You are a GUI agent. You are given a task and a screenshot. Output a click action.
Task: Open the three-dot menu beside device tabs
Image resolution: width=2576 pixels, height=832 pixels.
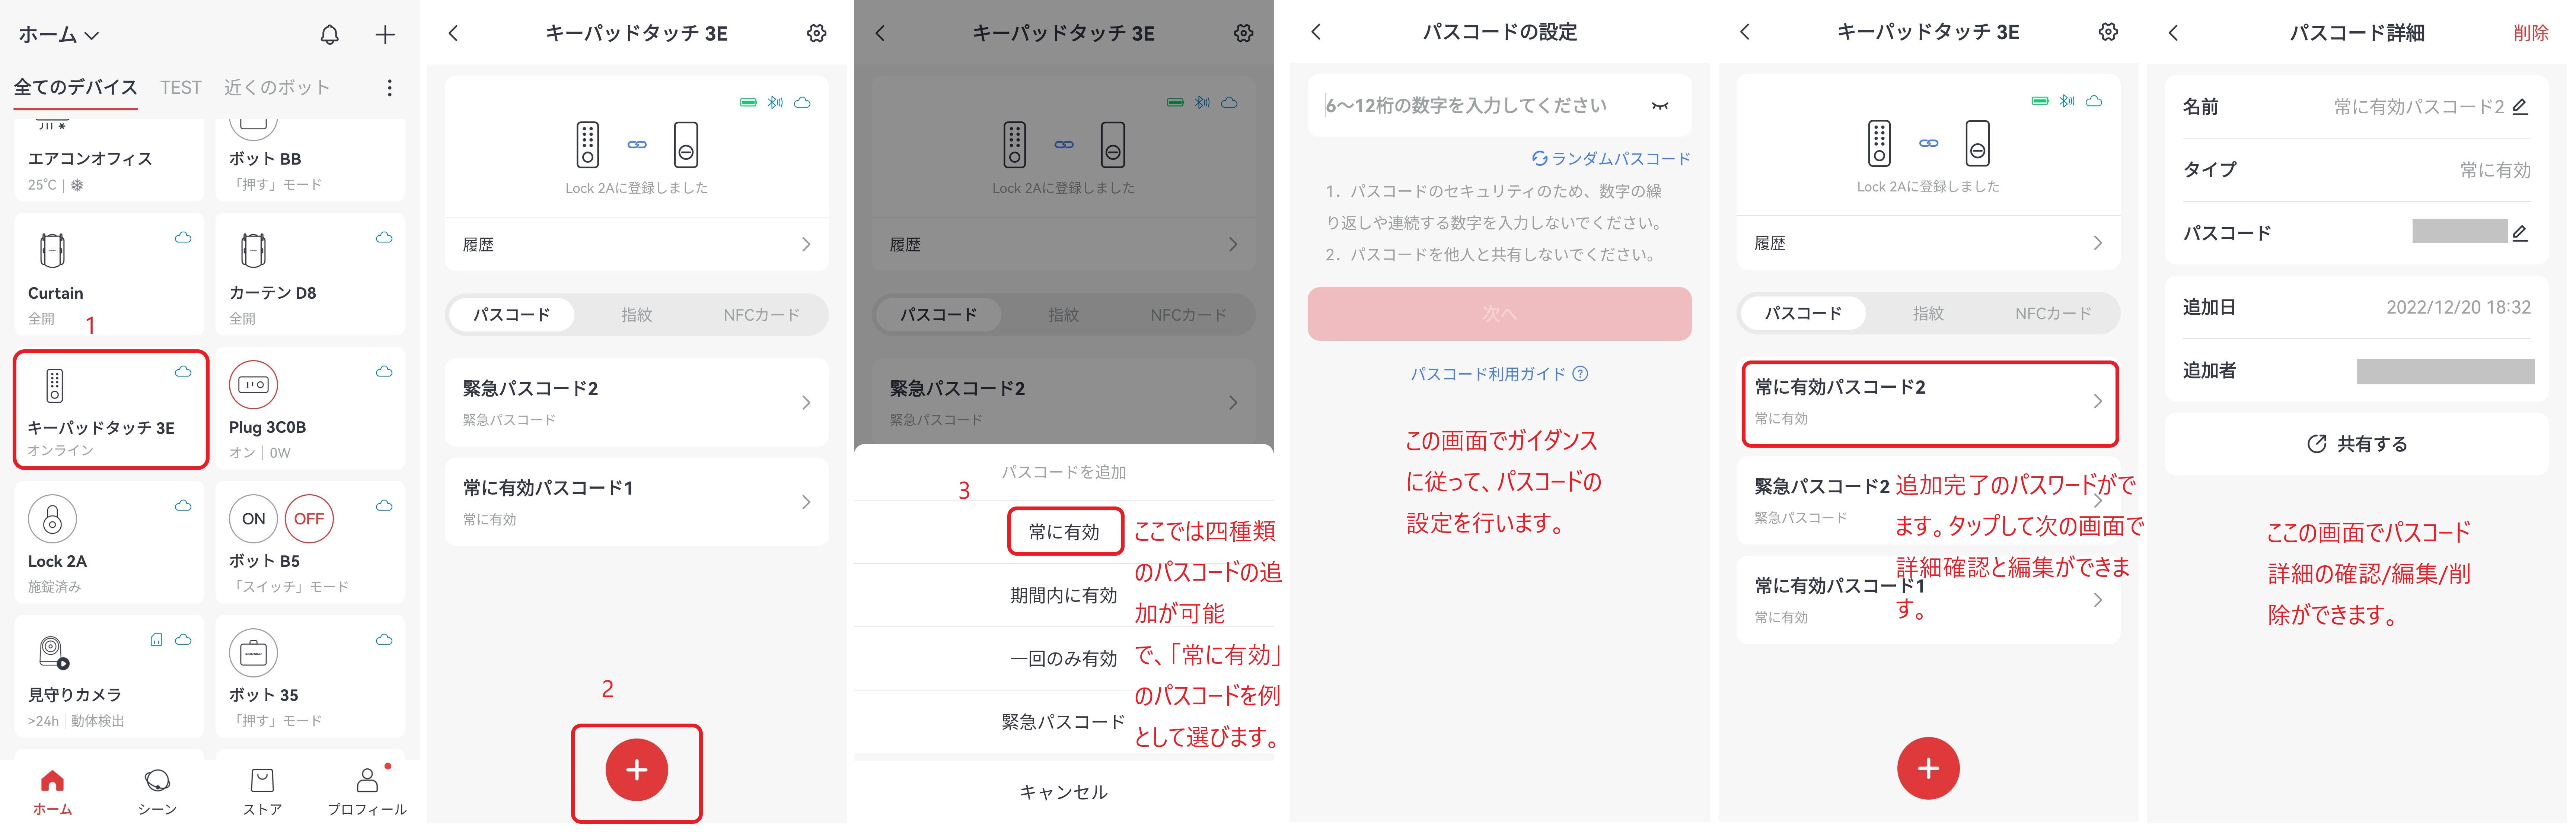(389, 88)
